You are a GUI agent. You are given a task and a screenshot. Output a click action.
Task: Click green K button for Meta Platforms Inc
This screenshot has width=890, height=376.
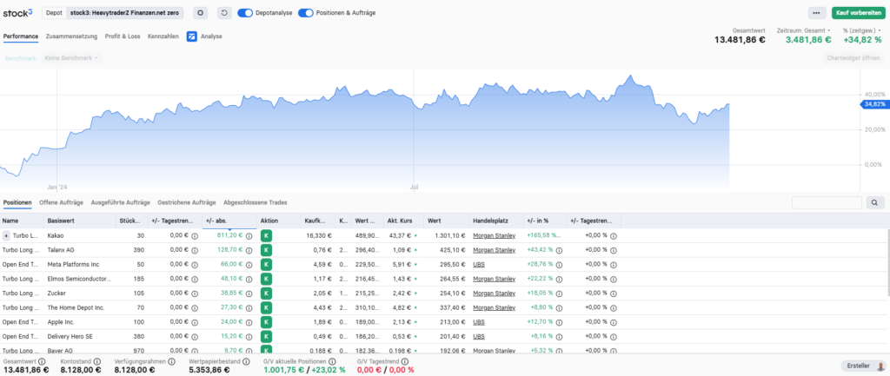(x=266, y=264)
